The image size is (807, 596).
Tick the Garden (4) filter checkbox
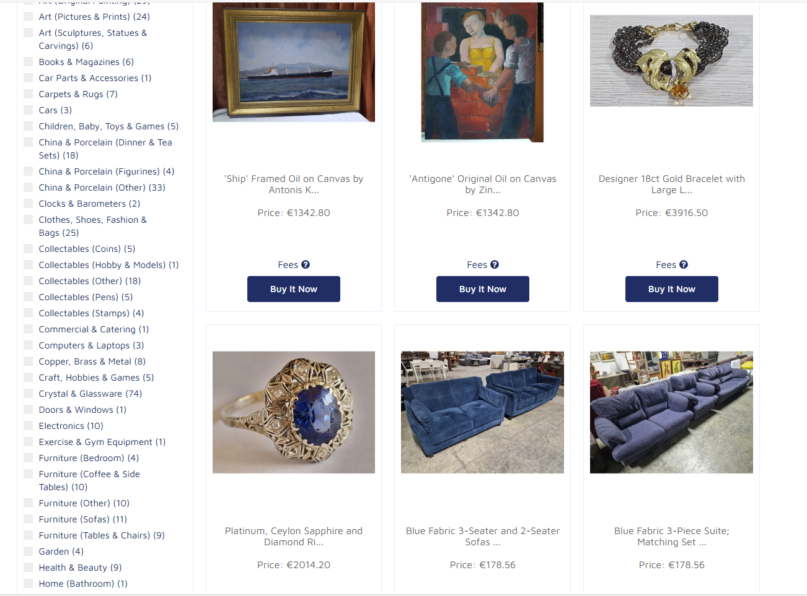click(28, 551)
